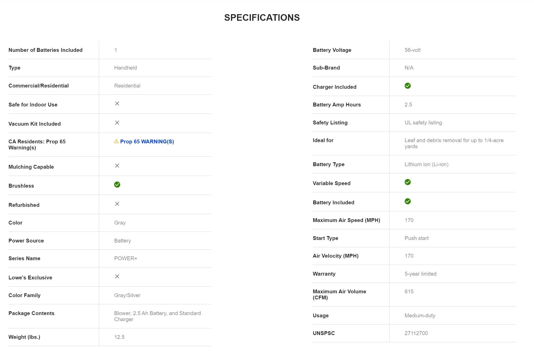The height and width of the screenshot is (355, 534).
Task: Click the yellow Prop 65 warning triangle icon
Action: 116,141
